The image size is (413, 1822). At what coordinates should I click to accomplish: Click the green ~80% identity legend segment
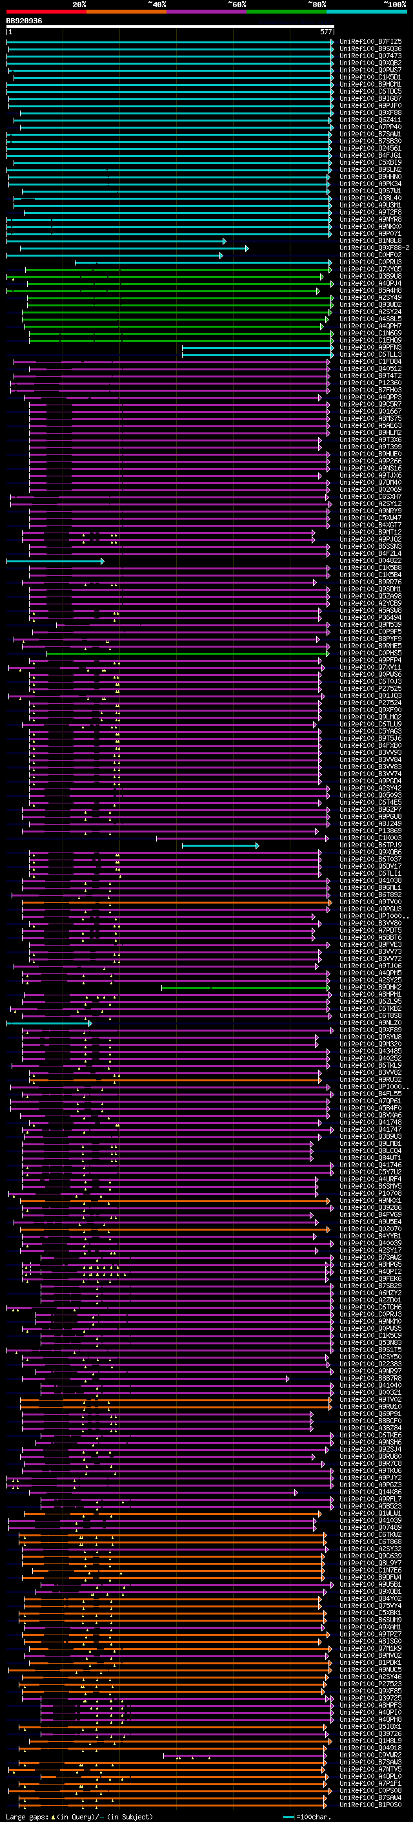[x=287, y=12]
